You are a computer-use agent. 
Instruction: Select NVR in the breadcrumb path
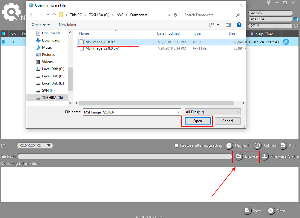tap(120, 15)
